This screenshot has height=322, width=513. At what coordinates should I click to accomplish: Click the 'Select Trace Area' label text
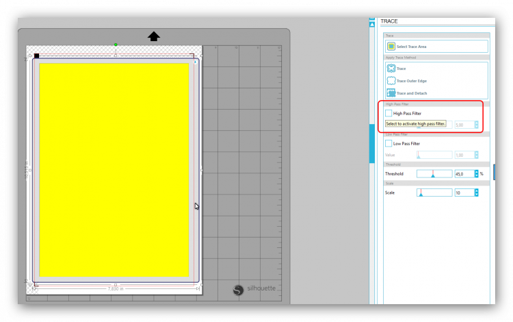pyautogui.click(x=411, y=47)
